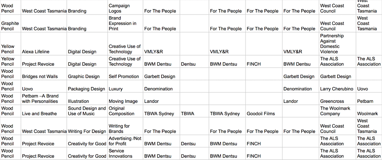Click the Brand Expression in Print cell
This screenshot has height=160, width=382.
(x=125, y=23)
